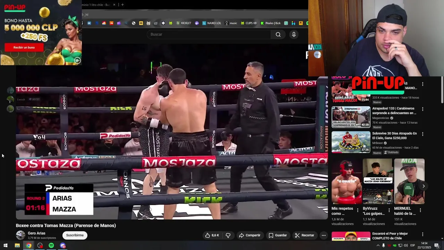
Task: Click the Compartir share button
Action: tap(249, 235)
